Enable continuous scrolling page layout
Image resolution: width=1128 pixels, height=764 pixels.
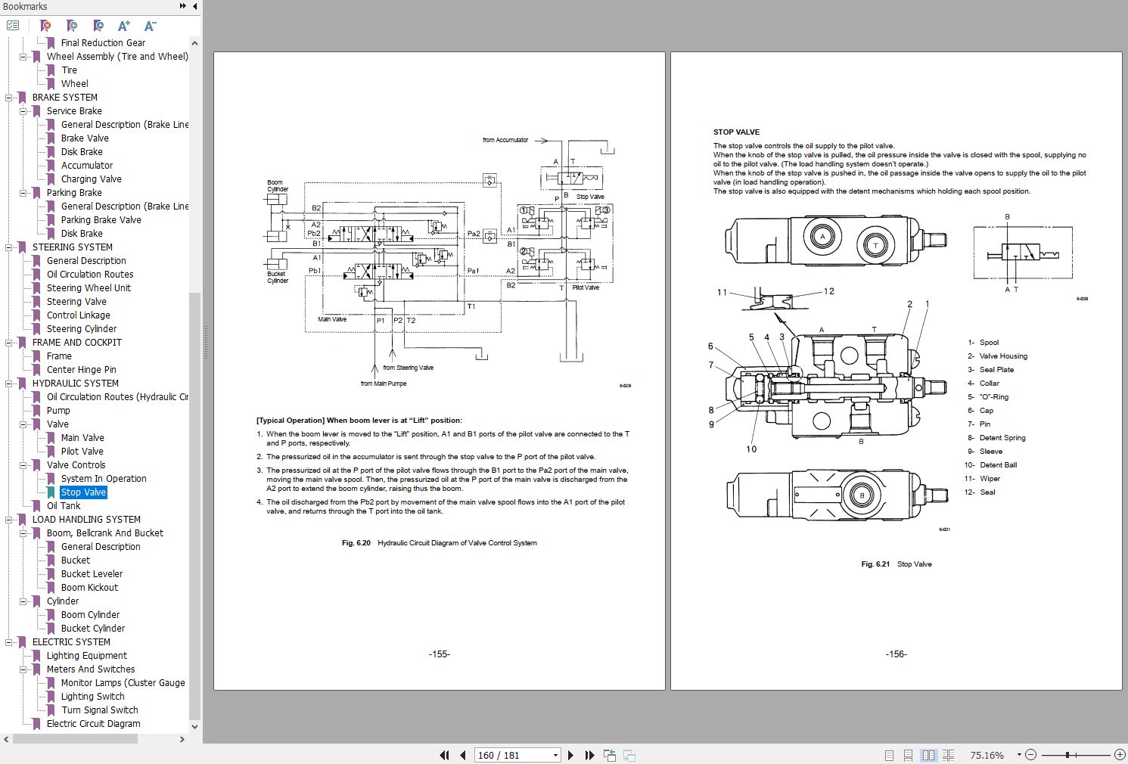[908, 755]
